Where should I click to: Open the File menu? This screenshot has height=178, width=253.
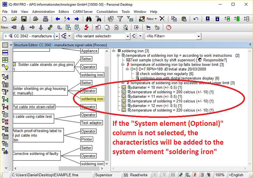pyautogui.click(x=5, y=12)
